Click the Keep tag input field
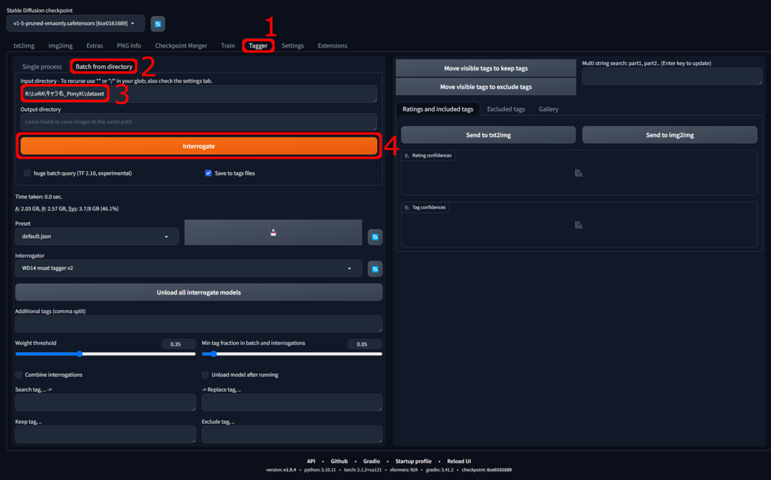Screen dimensions: 771x480 coord(105,434)
